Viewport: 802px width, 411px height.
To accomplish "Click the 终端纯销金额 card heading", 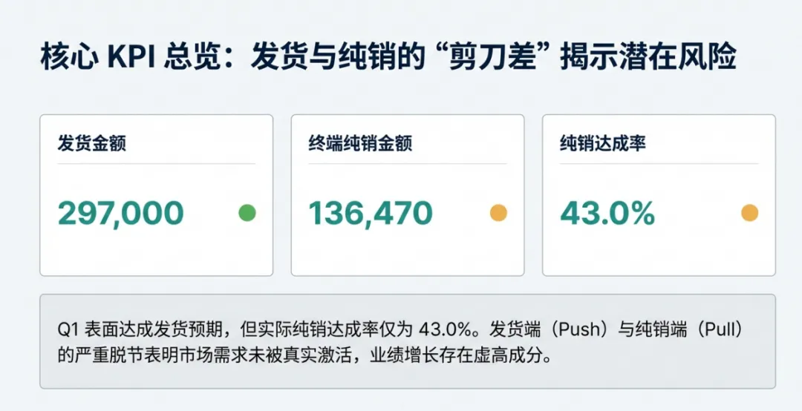I will pos(360,143).
